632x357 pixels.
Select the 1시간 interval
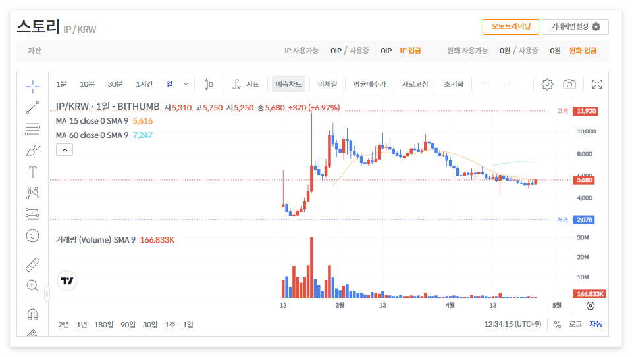point(144,84)
